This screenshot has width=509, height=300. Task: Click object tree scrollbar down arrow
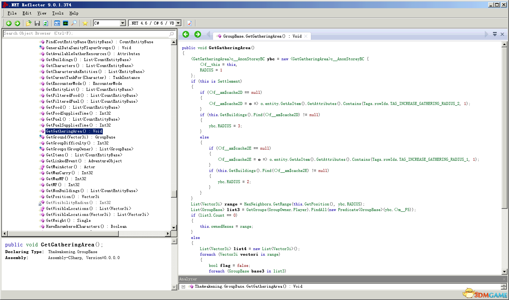coord(174,227)
